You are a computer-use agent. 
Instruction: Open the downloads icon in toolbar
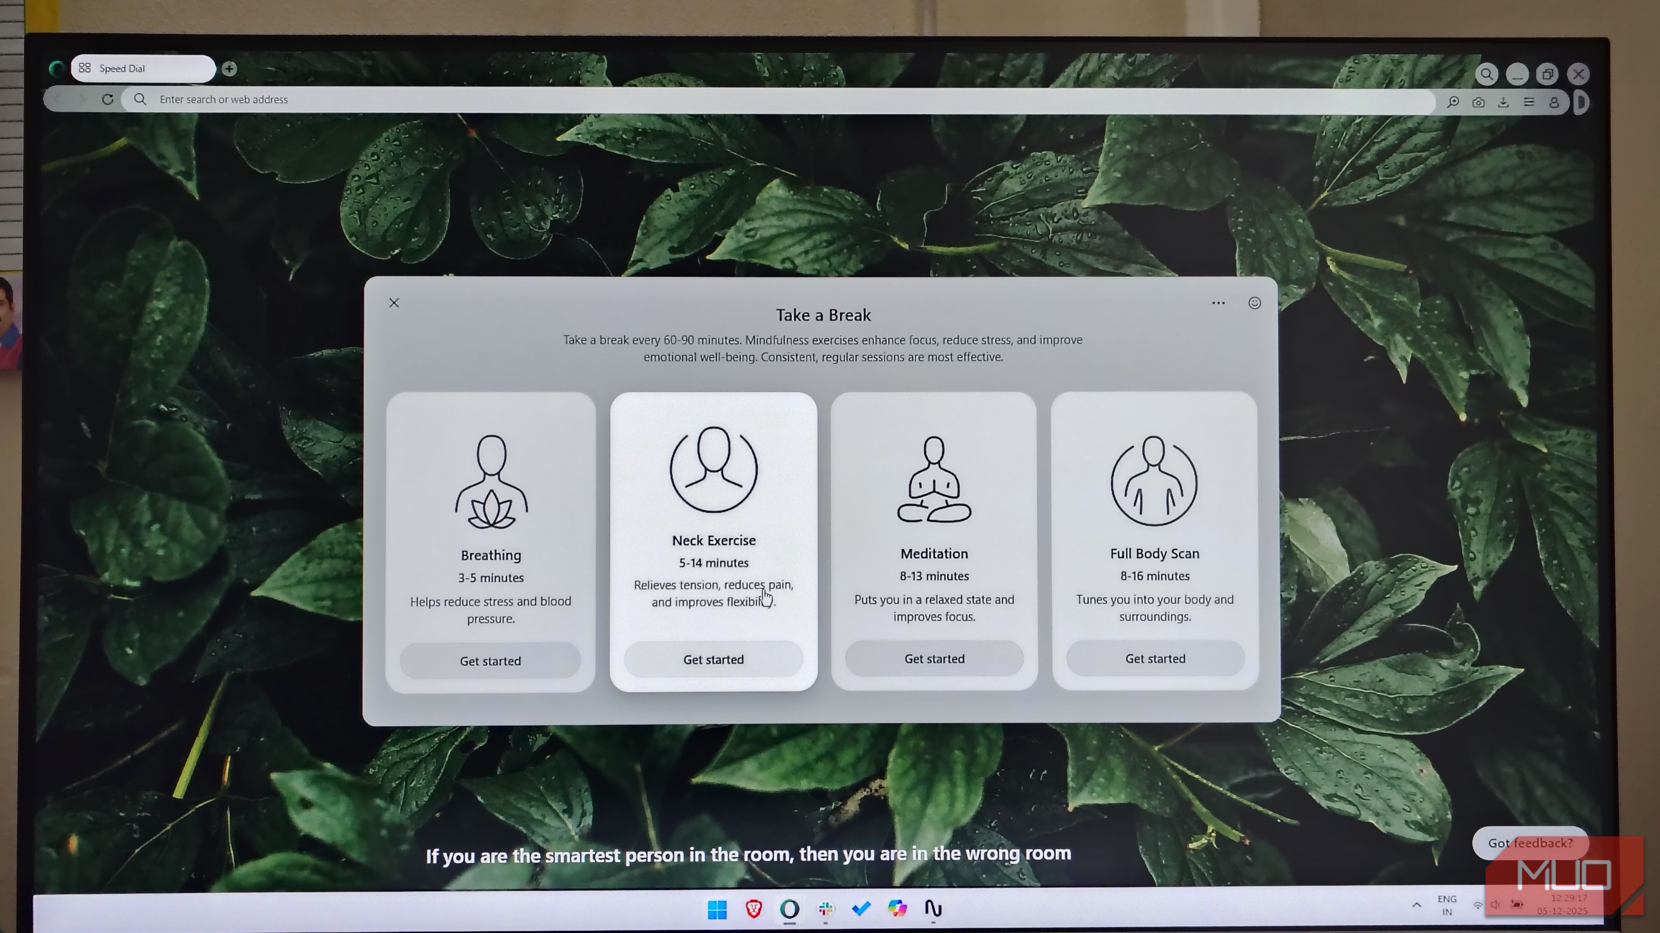coord(1504,102)
